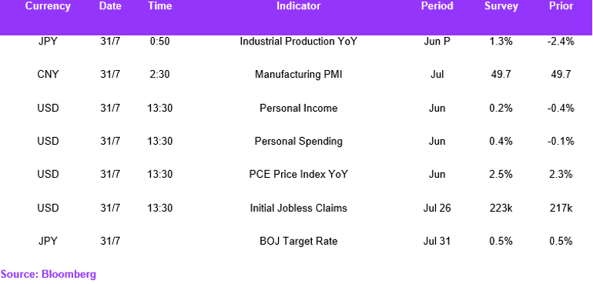This screenshot has width=593, height=284.
Task: Click Initial Jobless Claims indicator
Action: click(298, 208)
